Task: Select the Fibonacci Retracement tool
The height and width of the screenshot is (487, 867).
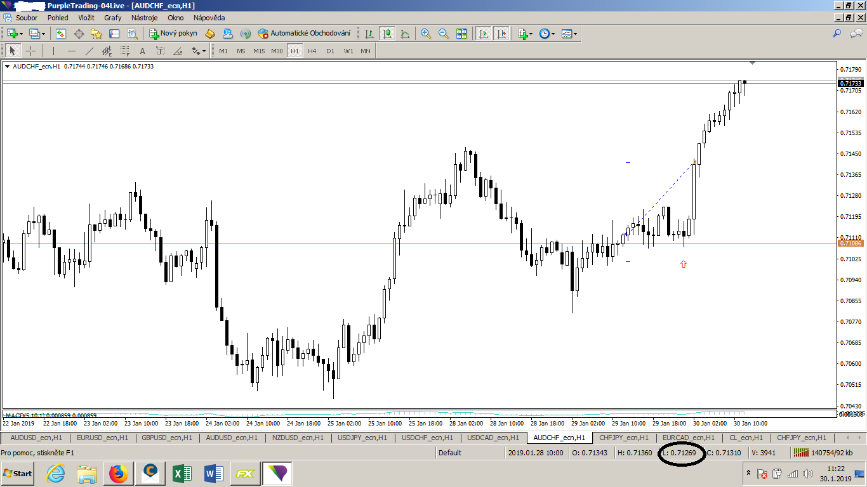Action: click(124, 51)
